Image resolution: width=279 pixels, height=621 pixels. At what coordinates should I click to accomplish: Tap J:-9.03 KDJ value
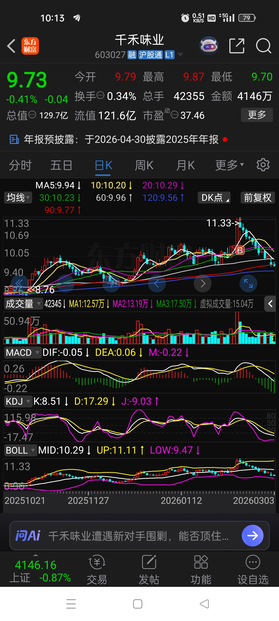[140, 401]
